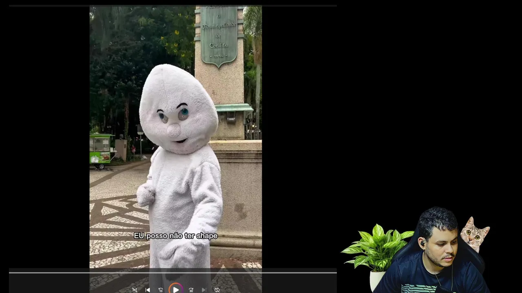
Task: Go to previous track icon
Action: point(148,290)
